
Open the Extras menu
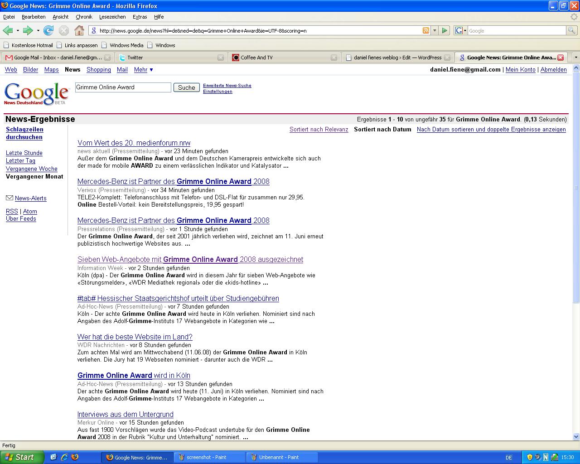[140, 17]
